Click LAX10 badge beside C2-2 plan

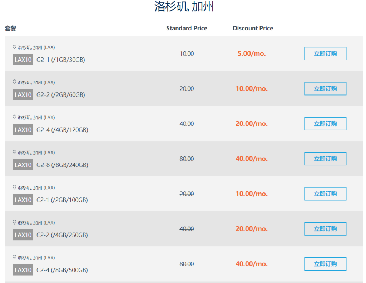(x=23, y=235)
